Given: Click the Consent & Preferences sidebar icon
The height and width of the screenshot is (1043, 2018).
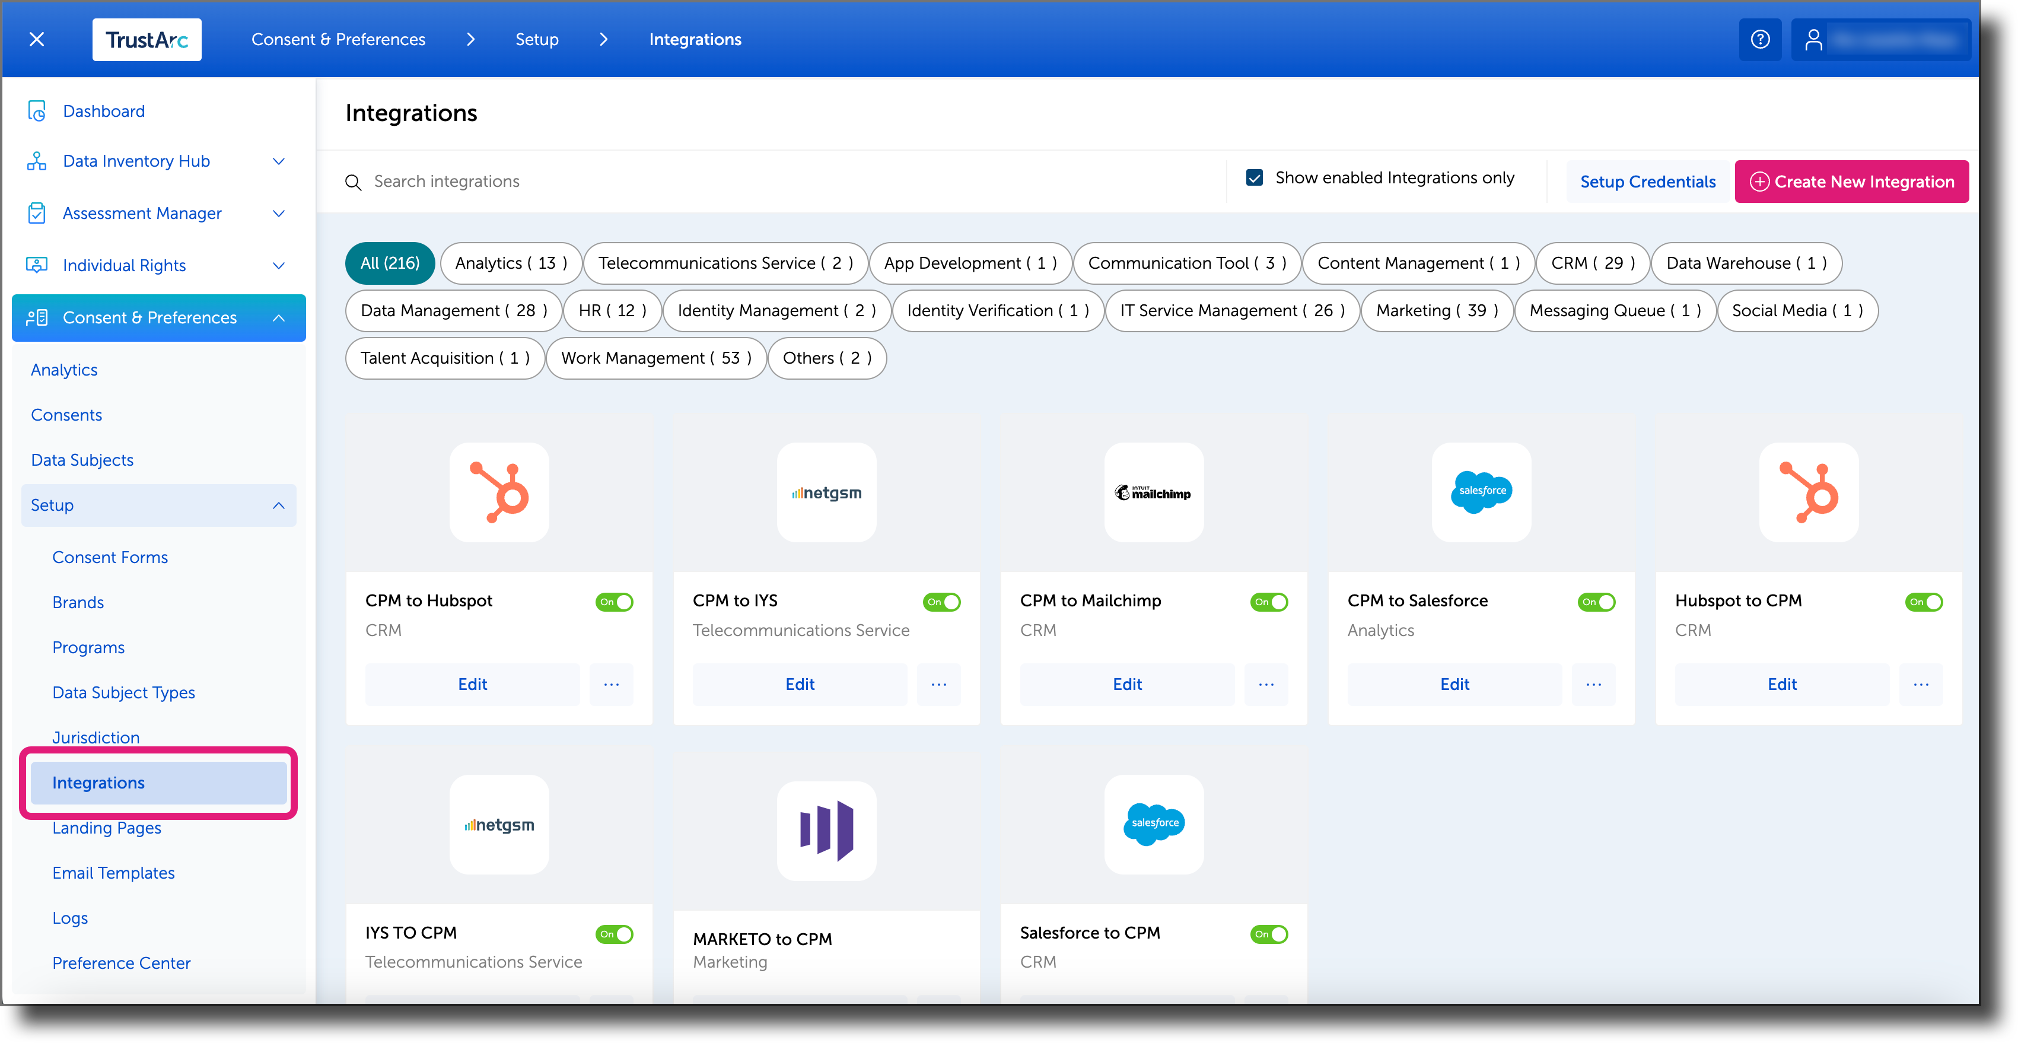Looking at the screenshot, I should tap(37, 317).
